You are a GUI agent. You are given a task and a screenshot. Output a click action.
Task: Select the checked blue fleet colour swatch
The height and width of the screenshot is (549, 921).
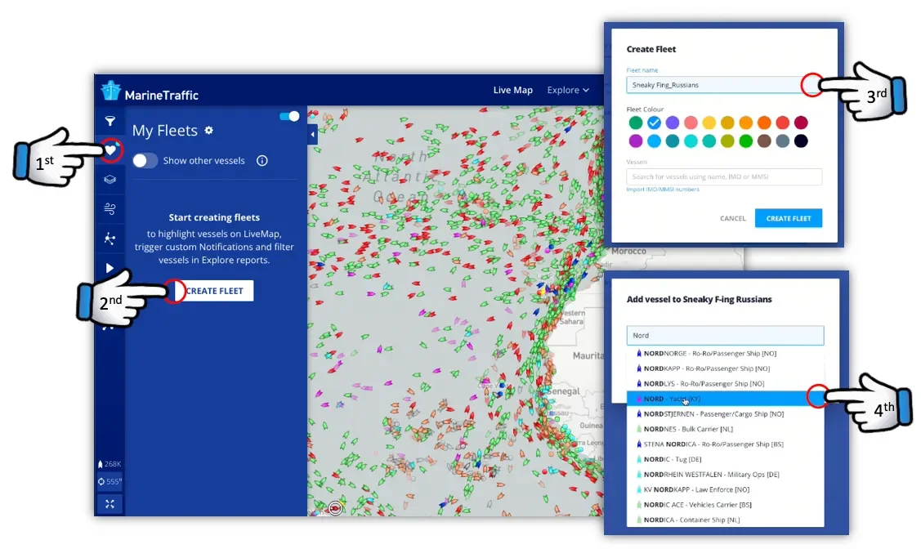point(654,123)
